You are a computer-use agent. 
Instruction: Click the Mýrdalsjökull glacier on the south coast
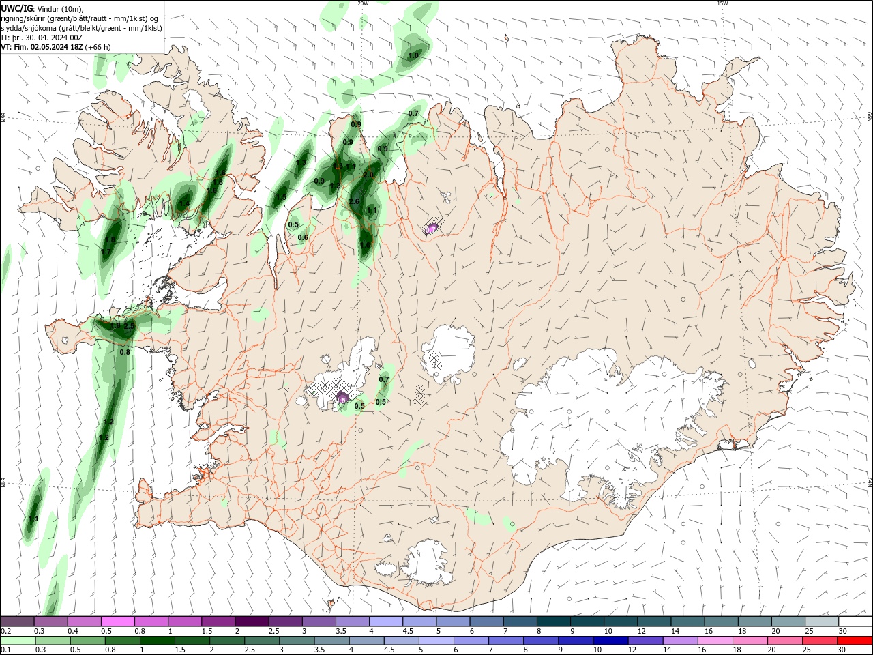(x=427, y=562)
